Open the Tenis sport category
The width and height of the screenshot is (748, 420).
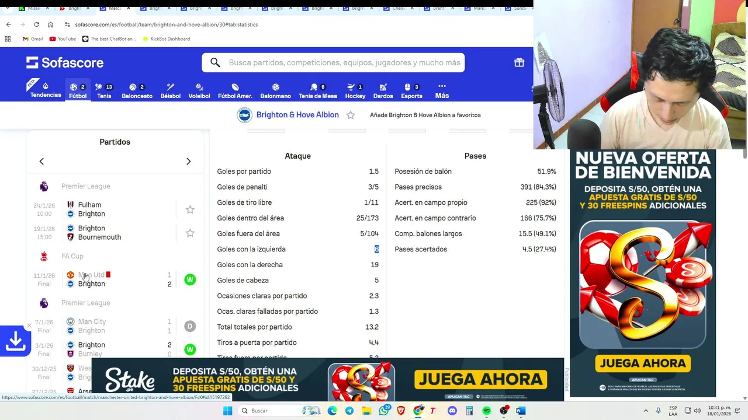[x=104, y=90]
